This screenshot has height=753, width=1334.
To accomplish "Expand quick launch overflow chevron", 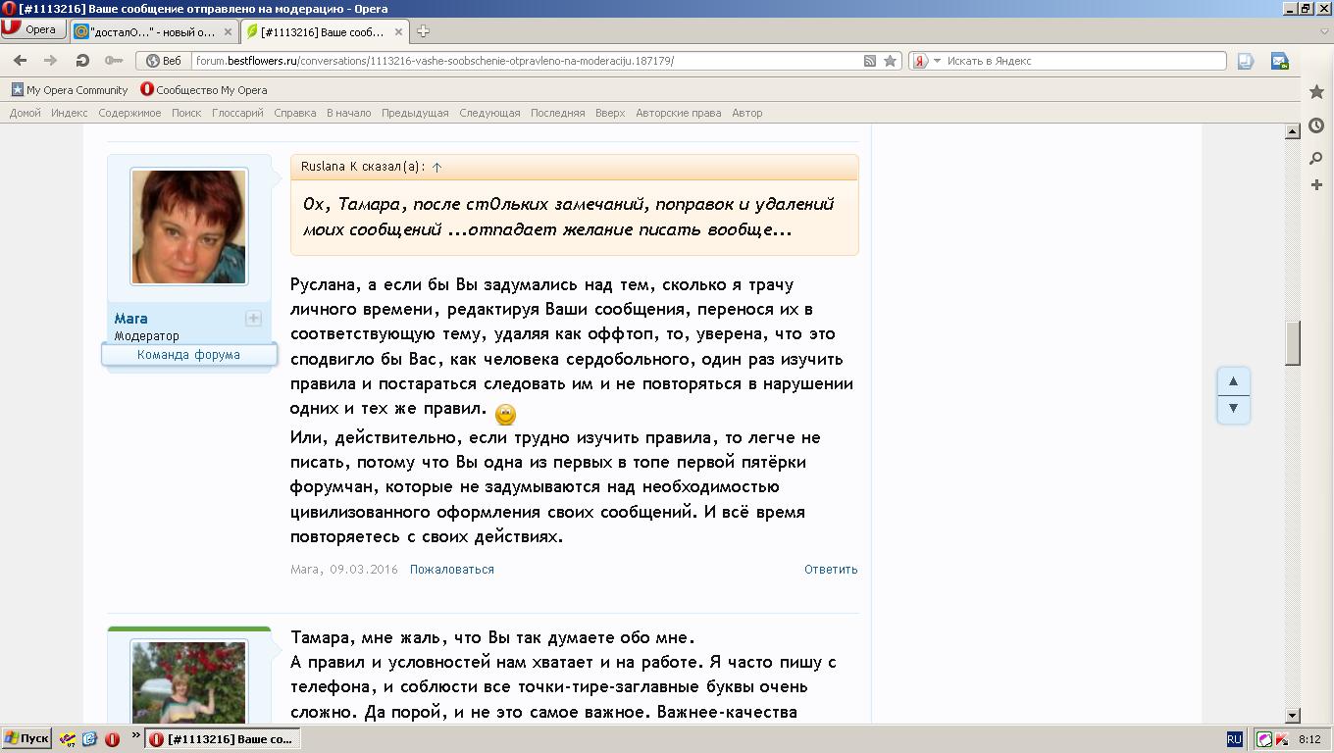I will point(135,735).
